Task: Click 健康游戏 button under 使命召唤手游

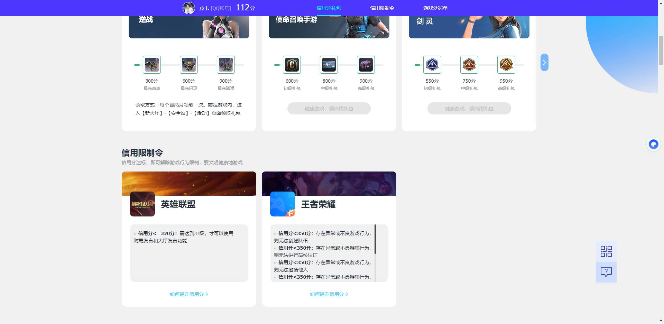Action: [329, 109]
